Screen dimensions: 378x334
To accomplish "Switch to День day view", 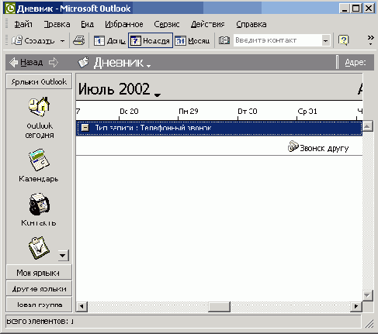I will tap(109, 40).
